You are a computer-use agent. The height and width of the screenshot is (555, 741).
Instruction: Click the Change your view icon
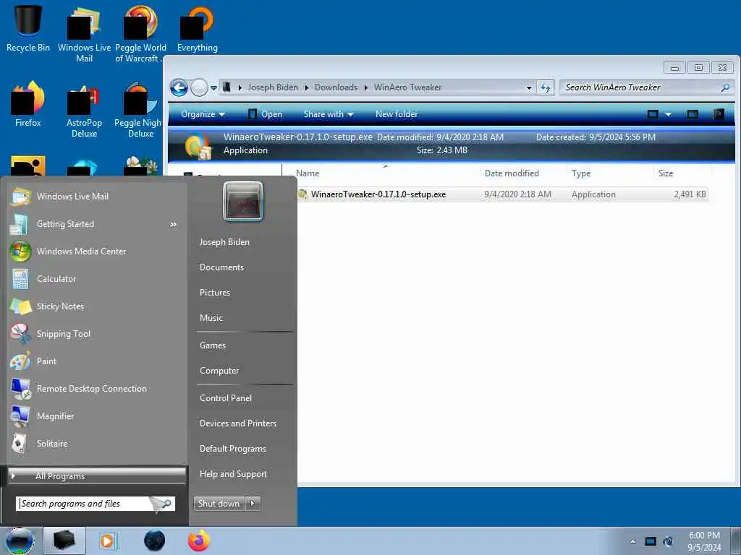click(x=653, y=114)
